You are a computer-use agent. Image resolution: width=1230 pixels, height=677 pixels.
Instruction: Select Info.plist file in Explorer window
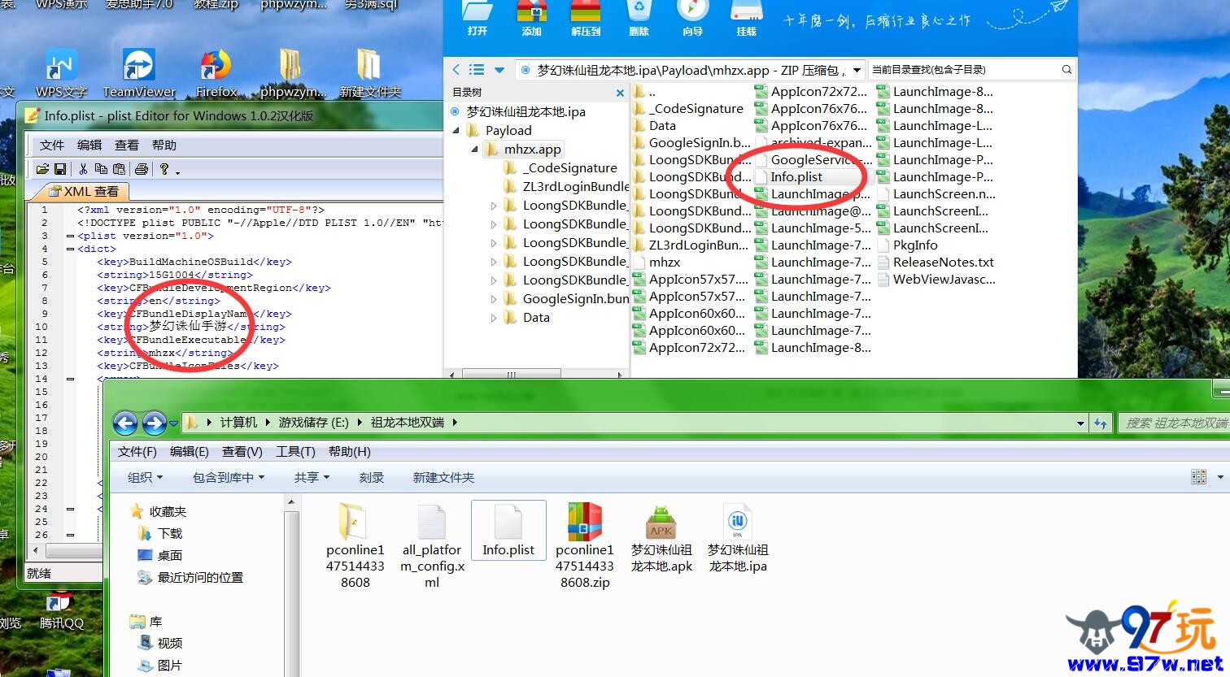point(508,530)
